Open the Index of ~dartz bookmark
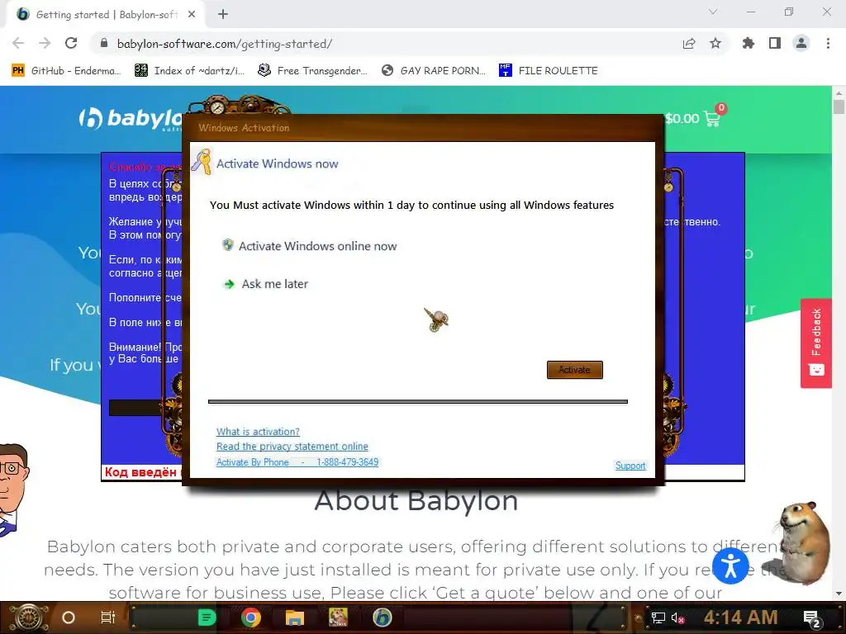 pyautogui.click(x=189, y=71)
